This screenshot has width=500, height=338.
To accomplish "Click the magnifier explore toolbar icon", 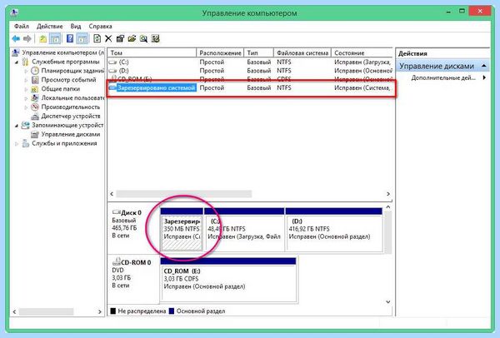I will coord(143,39).
